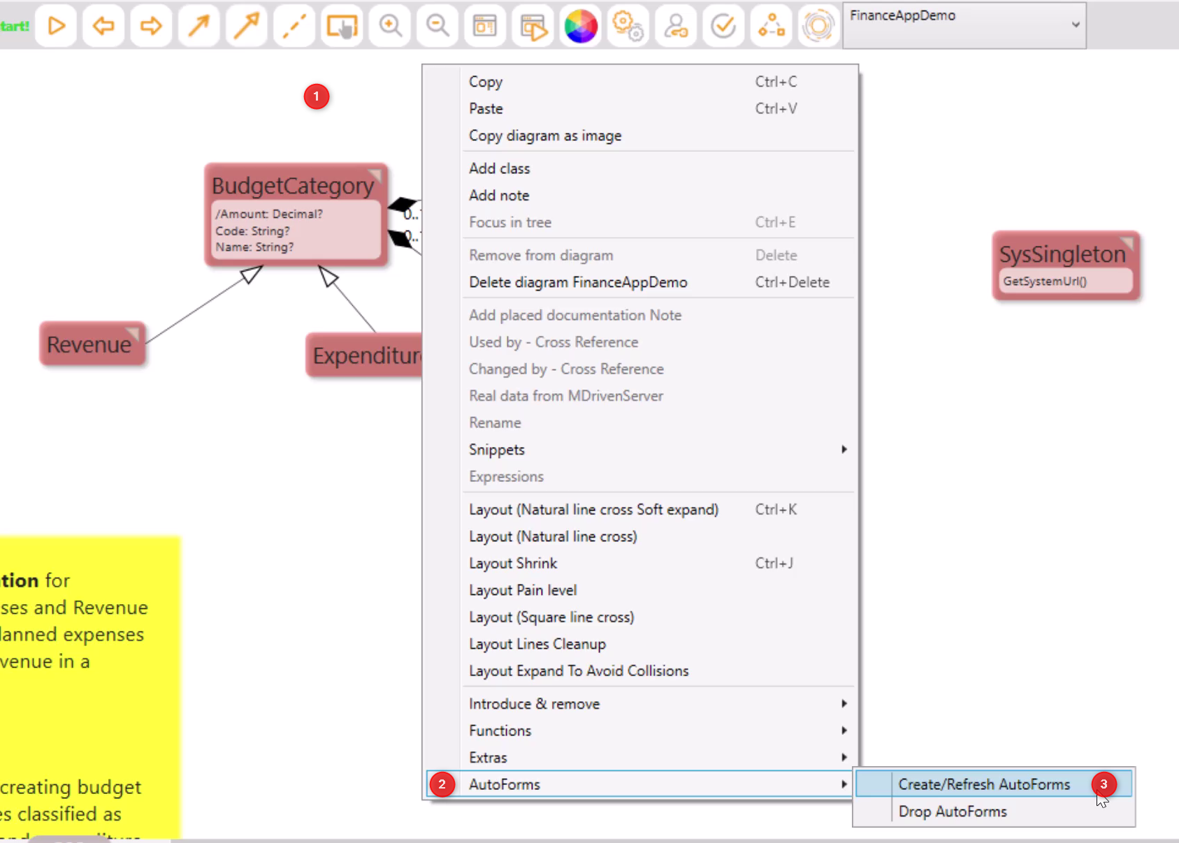Open the FinanceAppDemo diagram dropdown

964,25
